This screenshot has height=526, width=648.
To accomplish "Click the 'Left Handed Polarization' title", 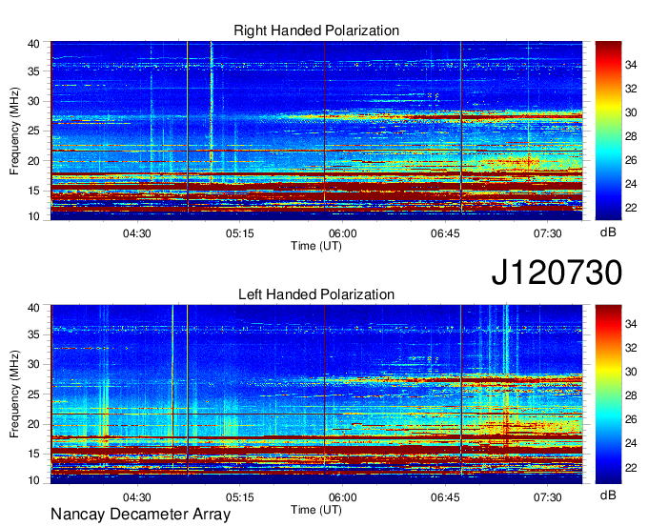I will (316, 294).
